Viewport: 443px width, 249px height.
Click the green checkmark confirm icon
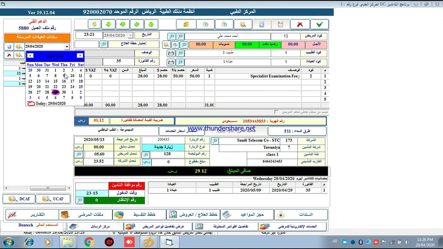tap(319, 25)
